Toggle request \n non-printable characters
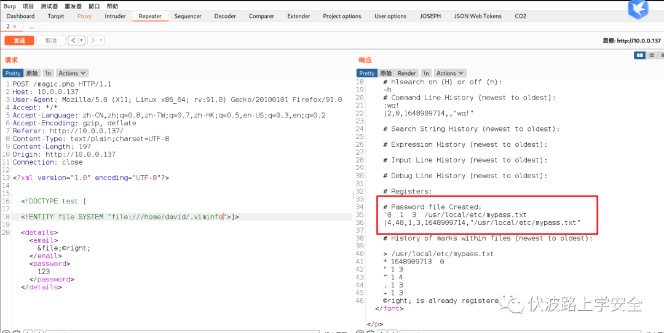Screen dimensions: 664x333 49,73
